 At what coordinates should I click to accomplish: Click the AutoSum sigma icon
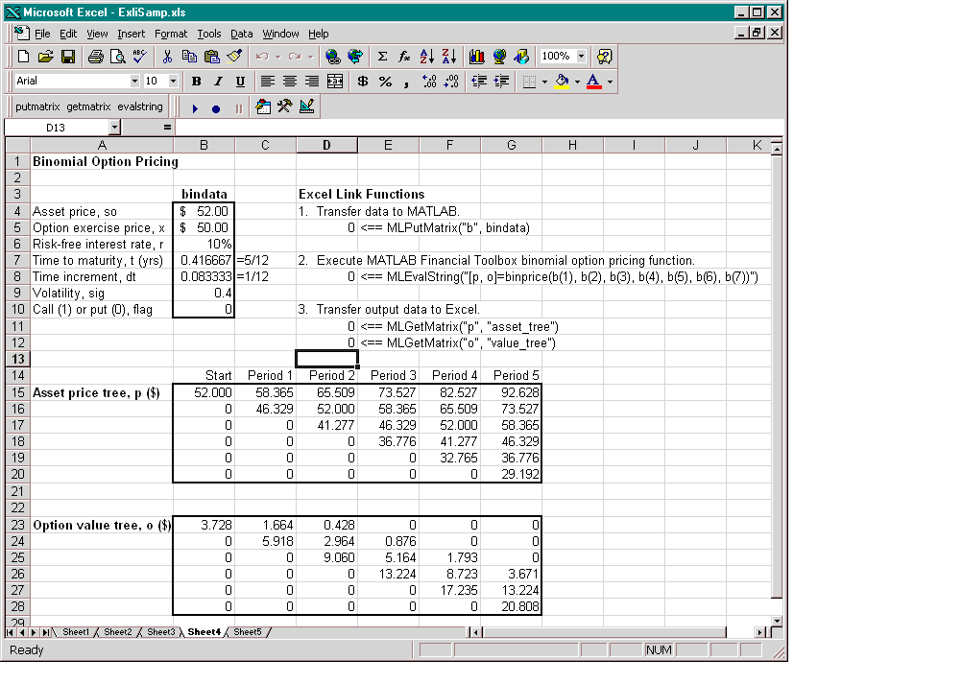[382, 57]
